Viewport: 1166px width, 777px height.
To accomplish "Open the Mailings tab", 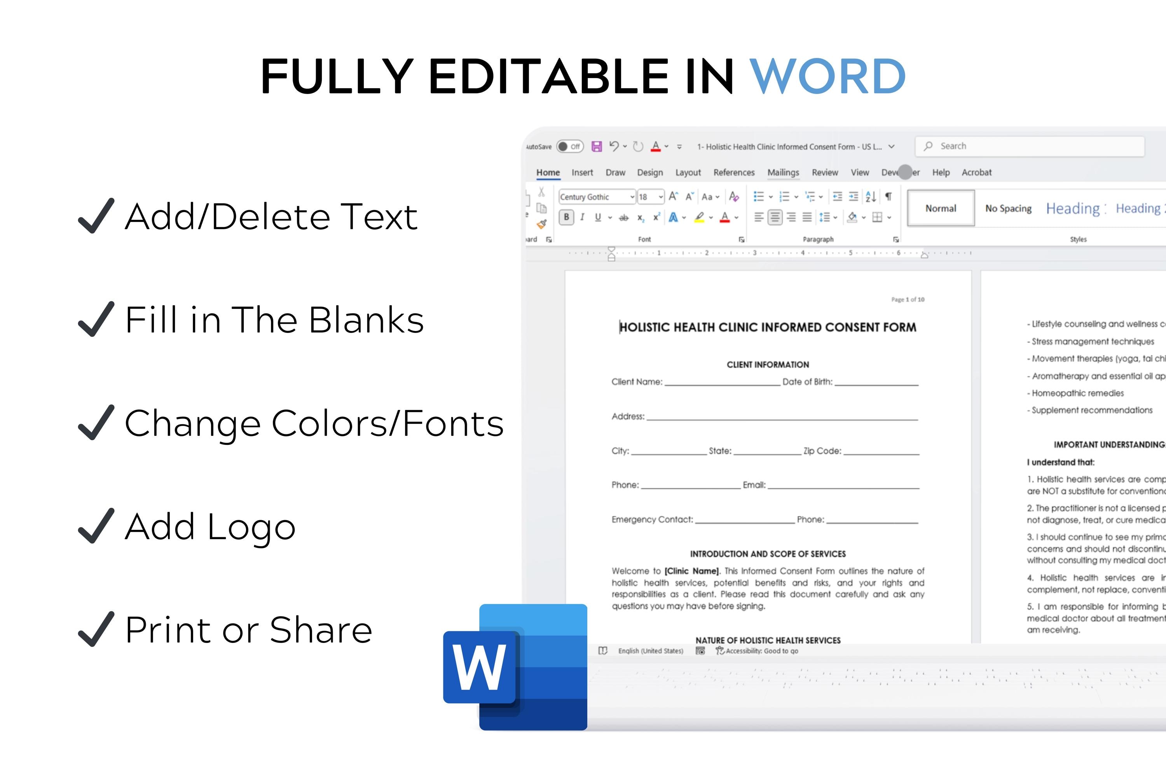I will (x=783, y=172).
